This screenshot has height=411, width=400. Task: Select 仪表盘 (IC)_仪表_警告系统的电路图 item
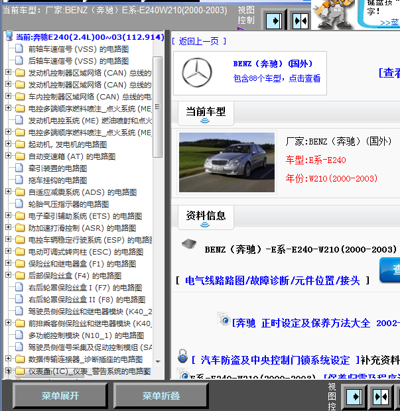[x=90, y=371]
